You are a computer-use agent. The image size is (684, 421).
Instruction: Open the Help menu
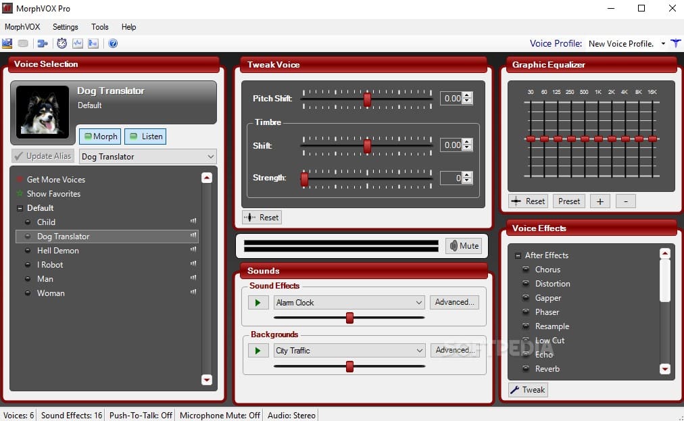pyautogui.click(x=128, y=26)
